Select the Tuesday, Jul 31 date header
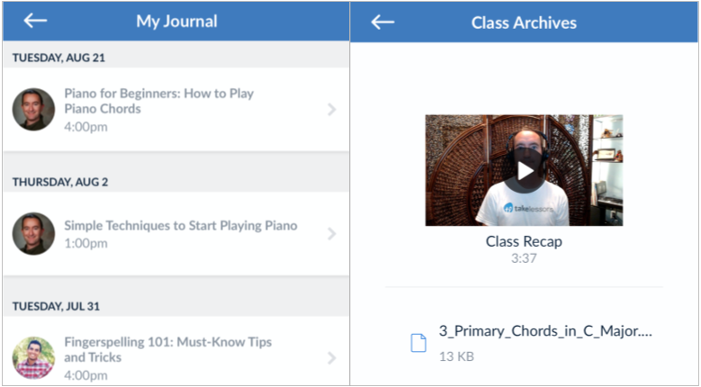Image resolution: width=701 pixels, height=387 pixels. tap(56, 306)
